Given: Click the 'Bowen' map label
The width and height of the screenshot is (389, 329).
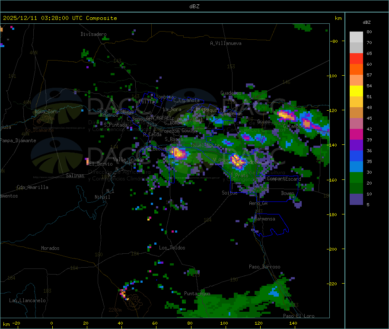Looking at the screenshot, I should tap(287, 193).
